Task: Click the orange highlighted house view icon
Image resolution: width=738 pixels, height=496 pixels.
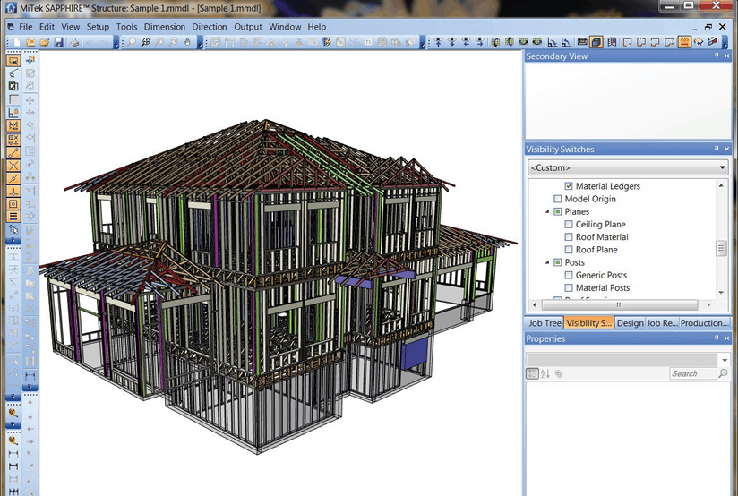Action: [x=684, y=42]
